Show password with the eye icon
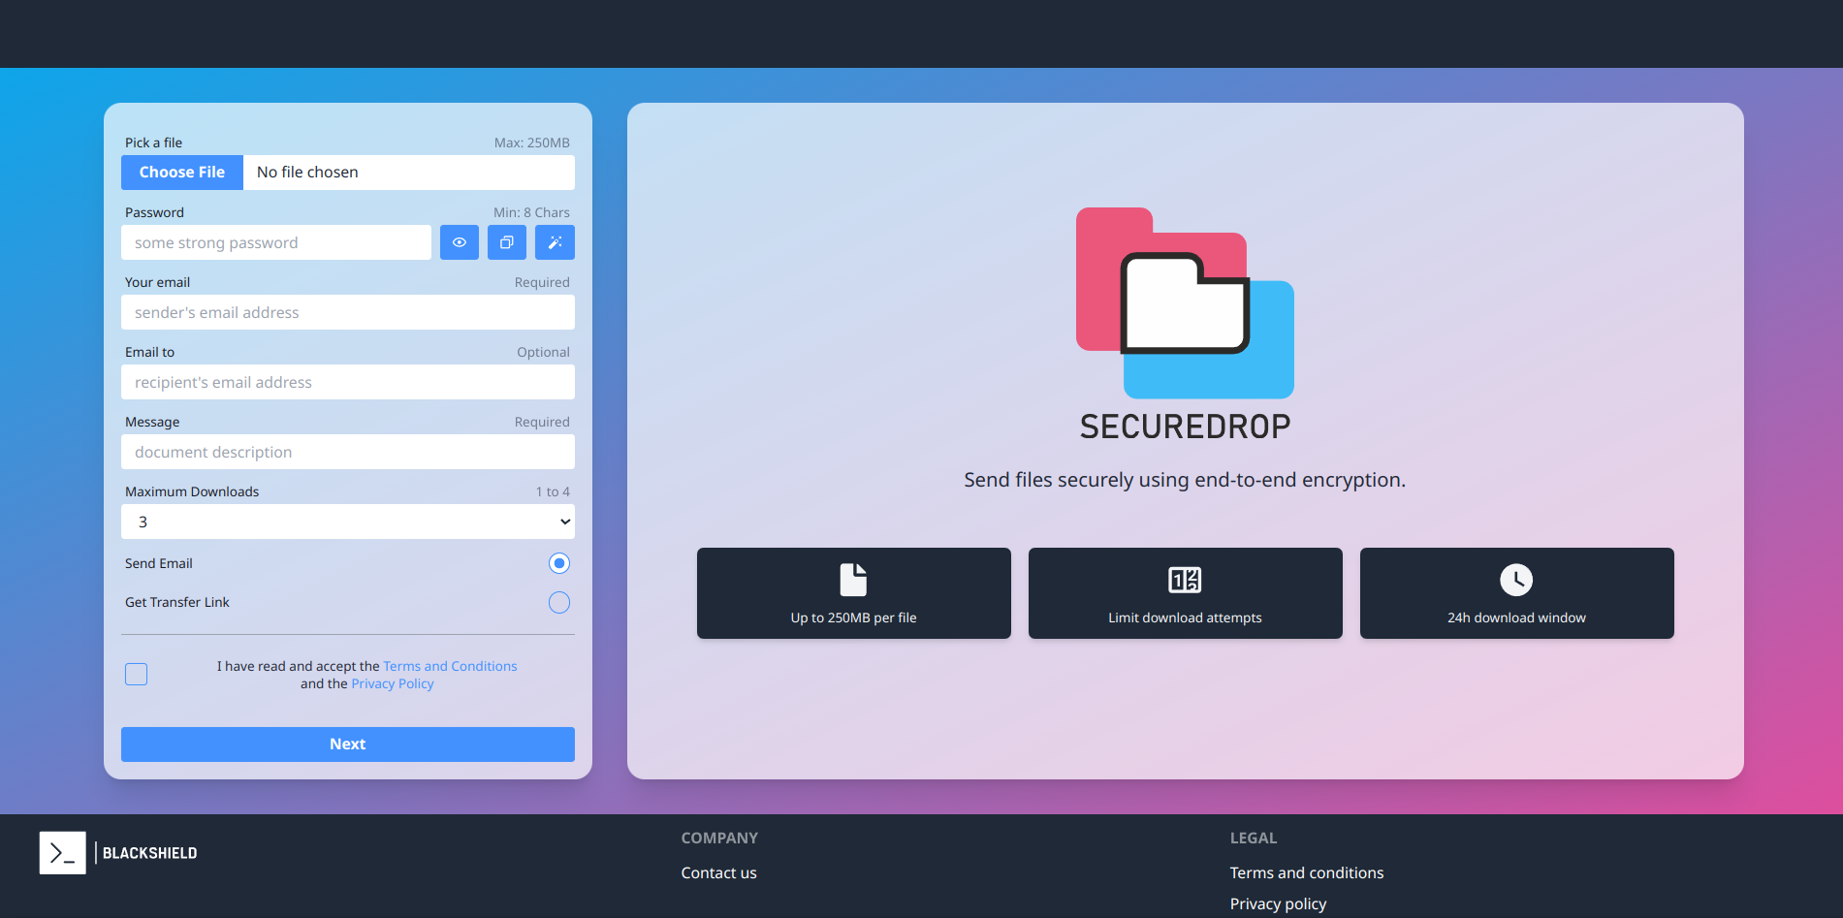Viewport: 1843px width, 918px height. (460, 242)
